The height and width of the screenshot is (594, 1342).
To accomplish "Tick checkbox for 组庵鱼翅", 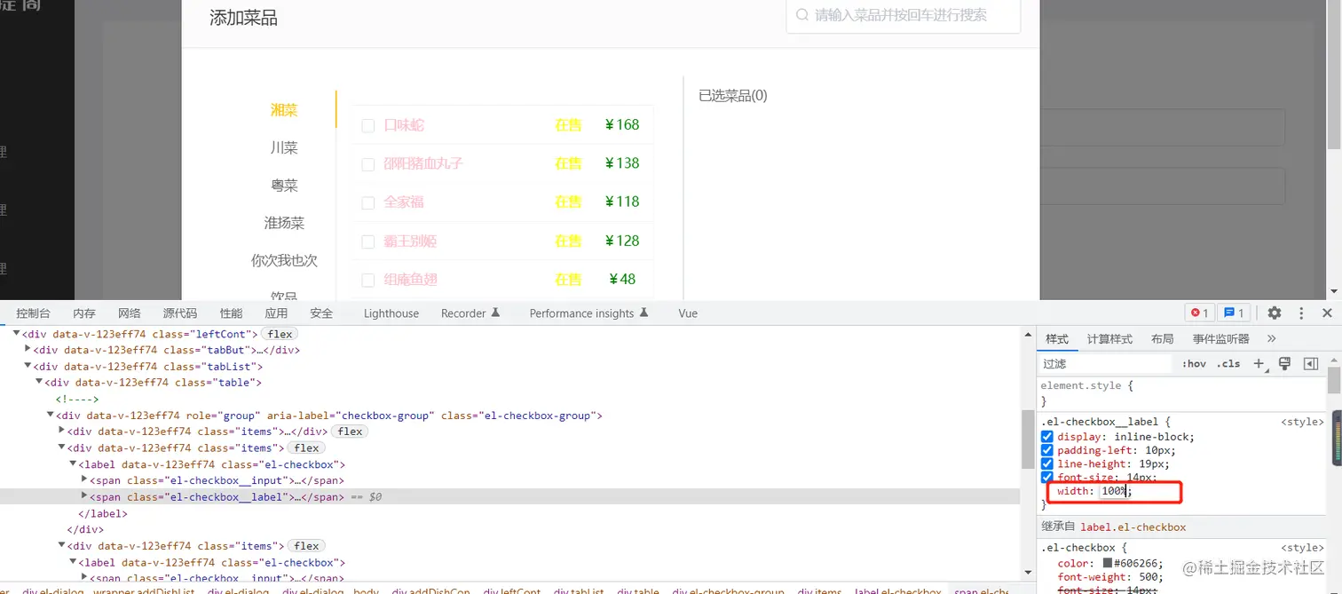I will tap(367, 281).
